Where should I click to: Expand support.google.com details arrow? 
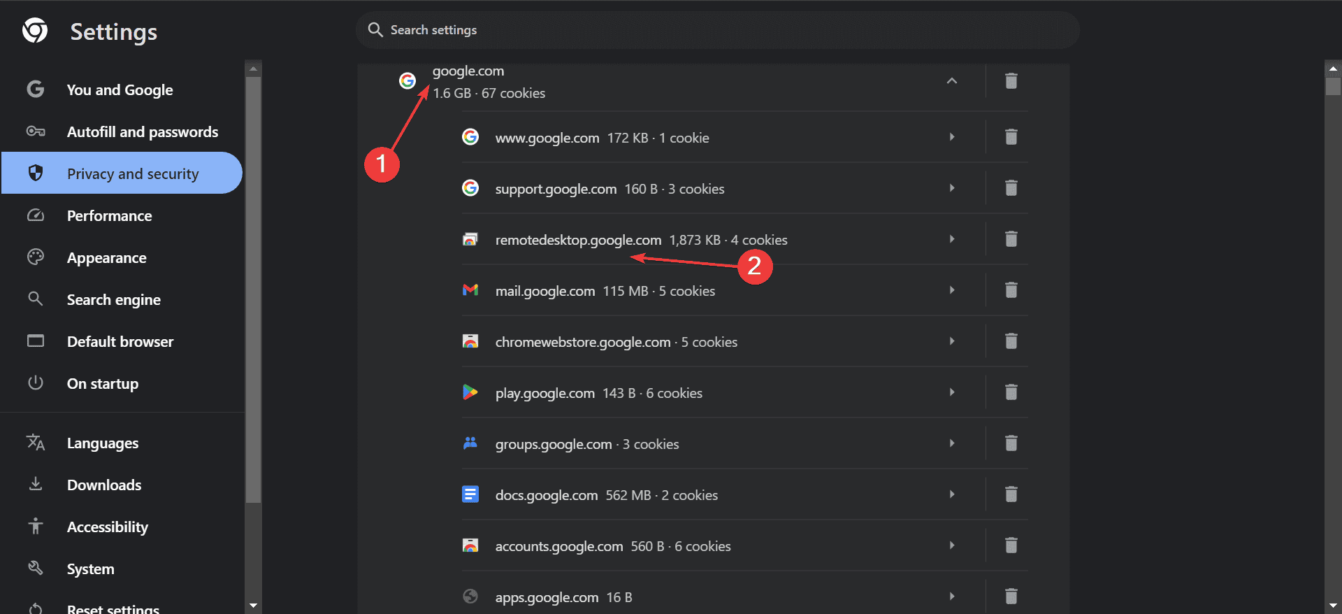951,188
